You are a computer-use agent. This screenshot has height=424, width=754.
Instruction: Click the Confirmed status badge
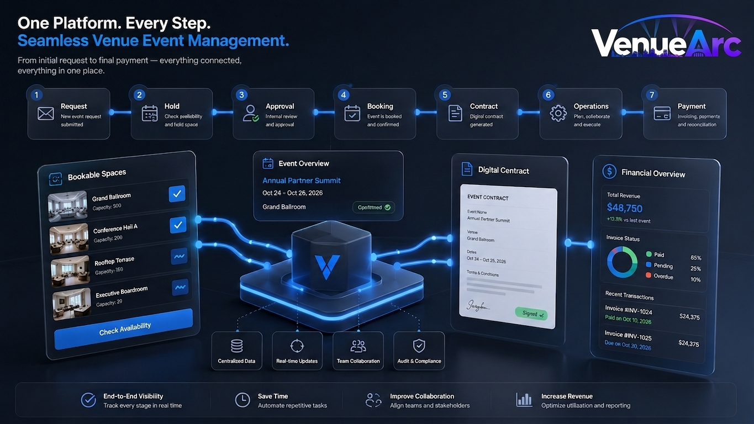pos(373,208)
